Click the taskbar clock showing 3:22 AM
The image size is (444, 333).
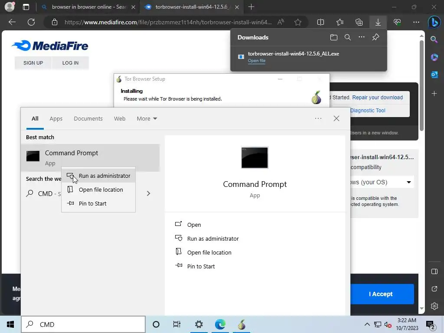pyautogui.click(x=407, y=324)
